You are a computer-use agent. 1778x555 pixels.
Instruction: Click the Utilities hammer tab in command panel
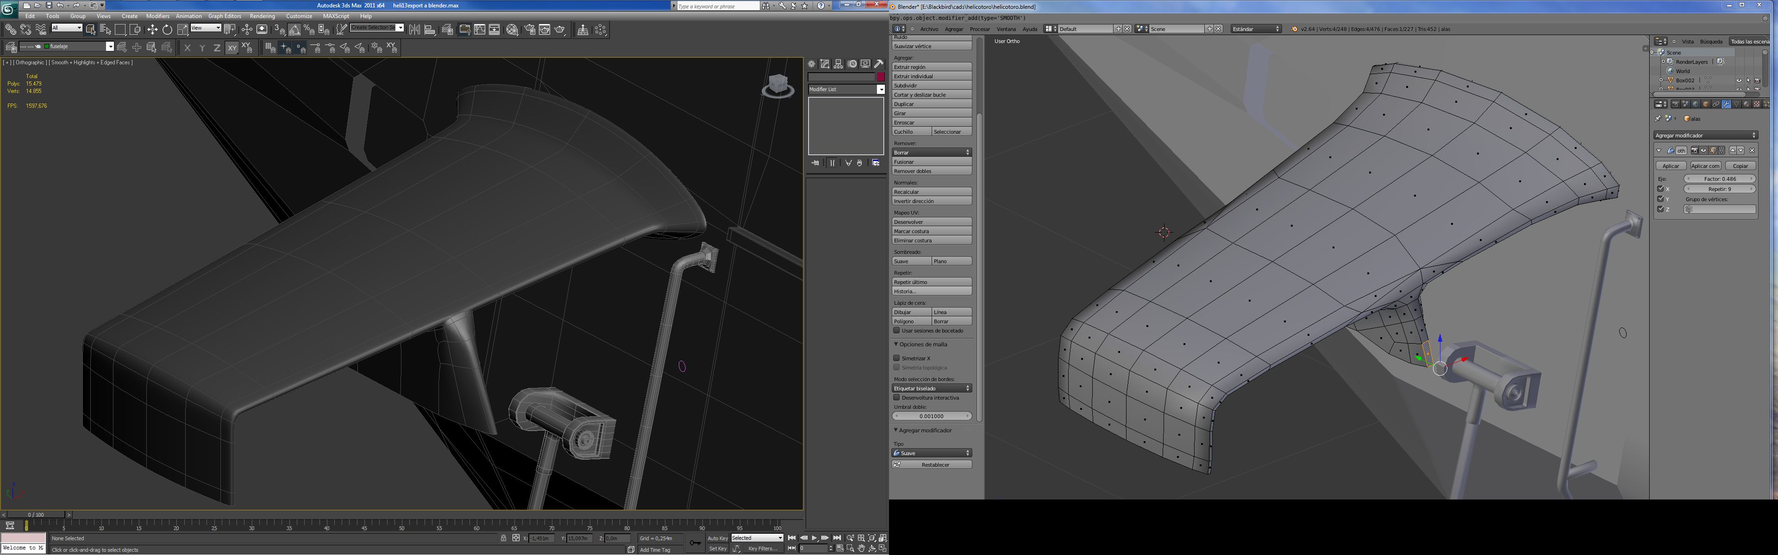click(x=879, y=63)
